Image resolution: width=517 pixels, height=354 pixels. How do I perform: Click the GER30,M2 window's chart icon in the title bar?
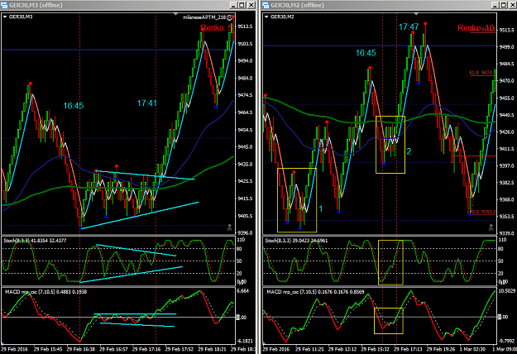pyautogui.click(x=266, y=5)
